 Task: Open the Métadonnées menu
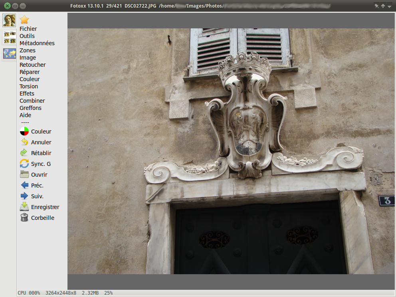click(x=37, y=43)
